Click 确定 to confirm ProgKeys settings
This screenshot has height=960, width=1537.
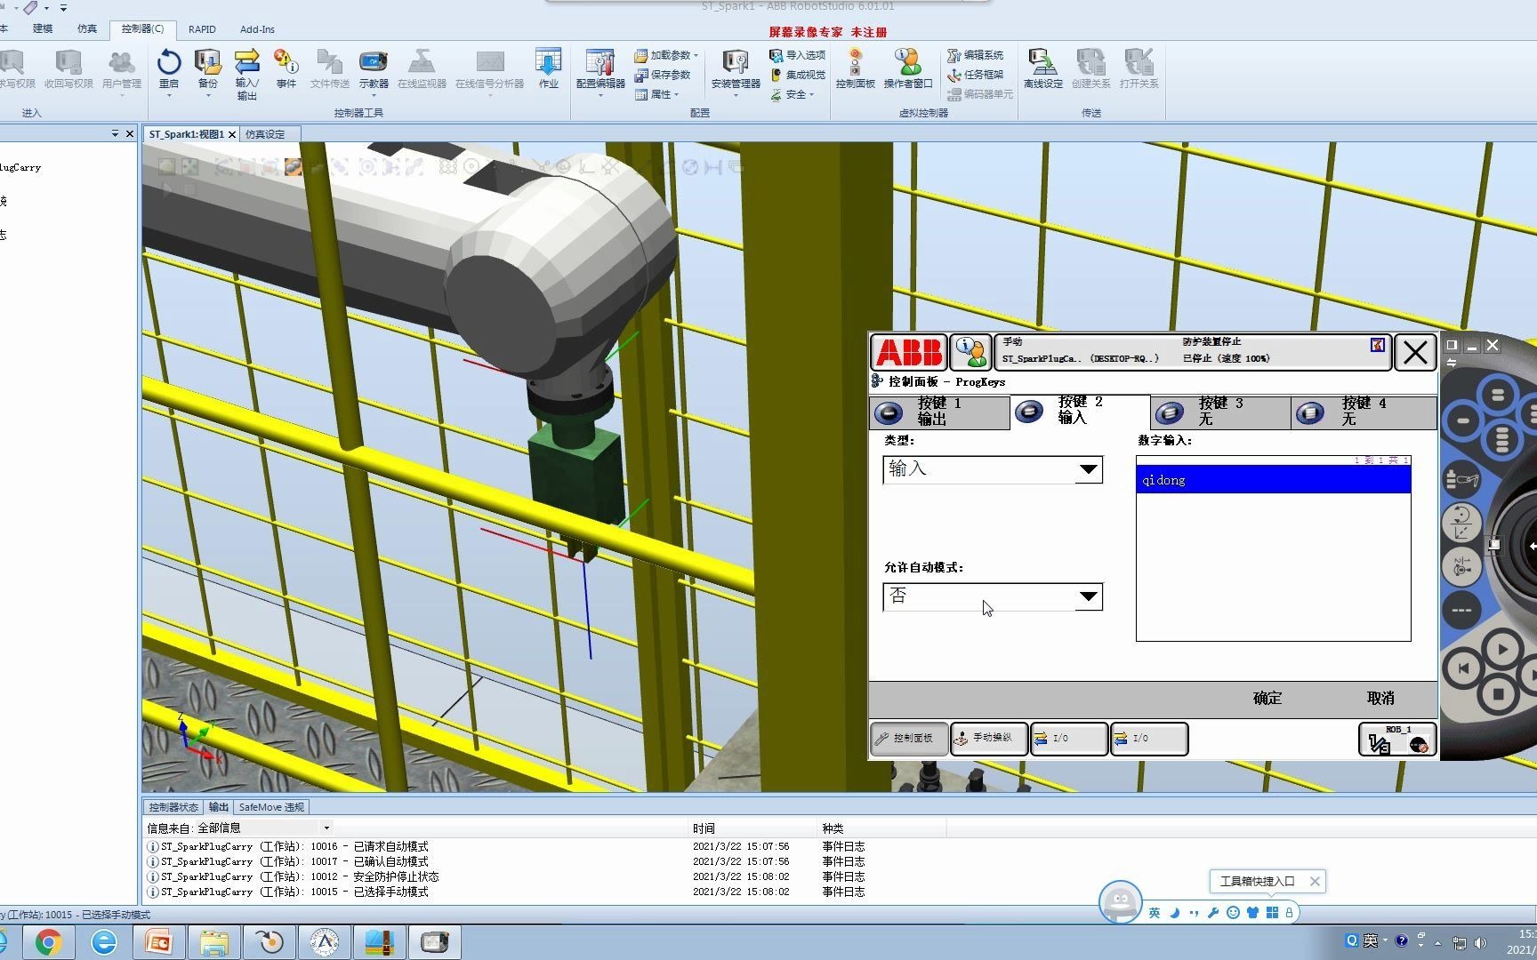pyautogui.click(x=1267, y=698)
